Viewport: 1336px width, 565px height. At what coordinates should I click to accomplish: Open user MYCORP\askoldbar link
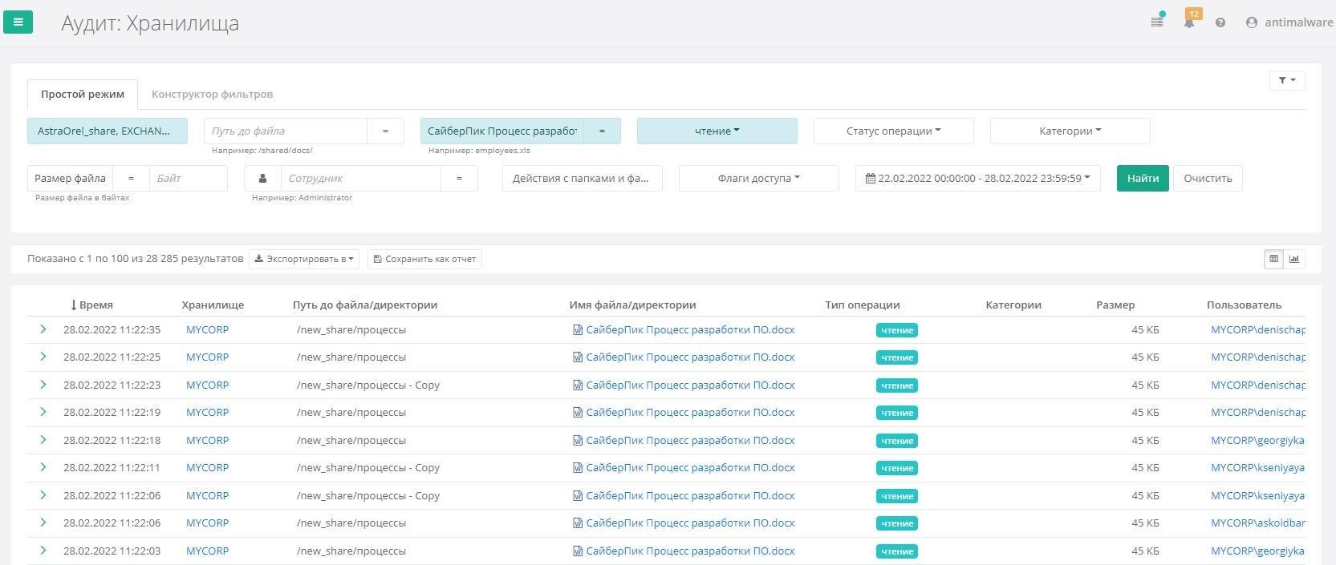[1258, 523]
